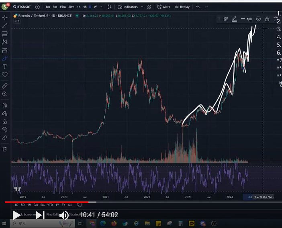Select the 1h interval
The width and height of the screenshot is (282, 228).
(79, 7)
